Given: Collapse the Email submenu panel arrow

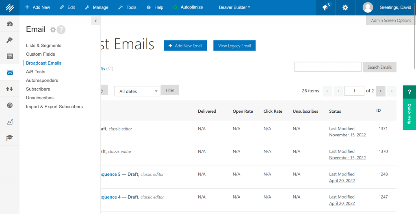Looking at the screenshot, I should tap(95, 20).
